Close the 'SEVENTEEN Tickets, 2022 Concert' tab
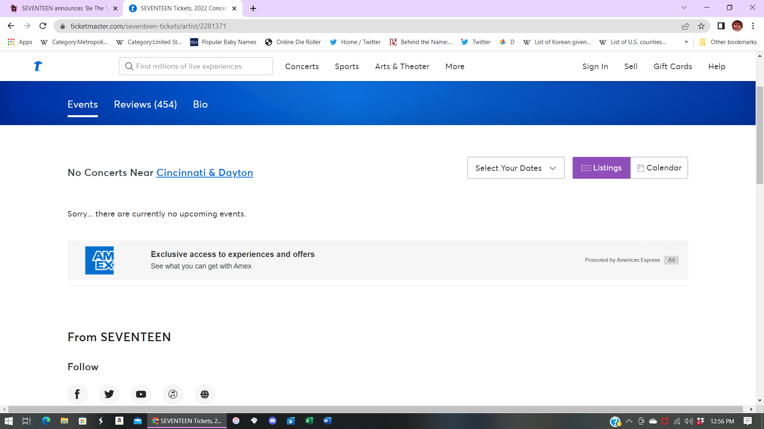This screenshot has height=429, width=764. pyautogui.click(x=234, y=8)
